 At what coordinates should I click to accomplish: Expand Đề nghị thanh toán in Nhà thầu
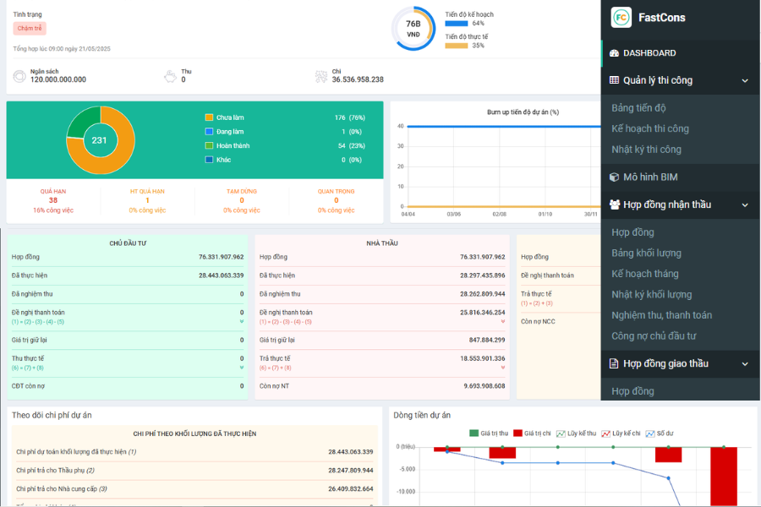click(503, 322)
